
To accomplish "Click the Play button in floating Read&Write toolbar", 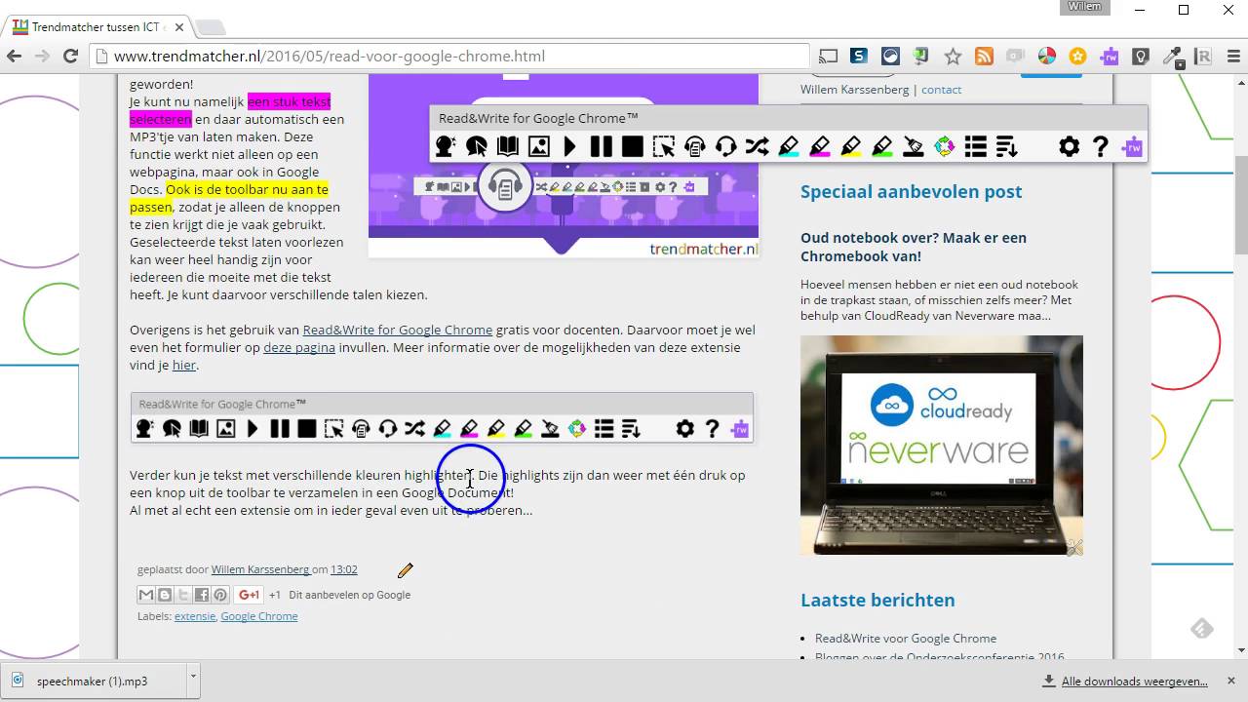I will pyautogui.click(x=569, y=147).
